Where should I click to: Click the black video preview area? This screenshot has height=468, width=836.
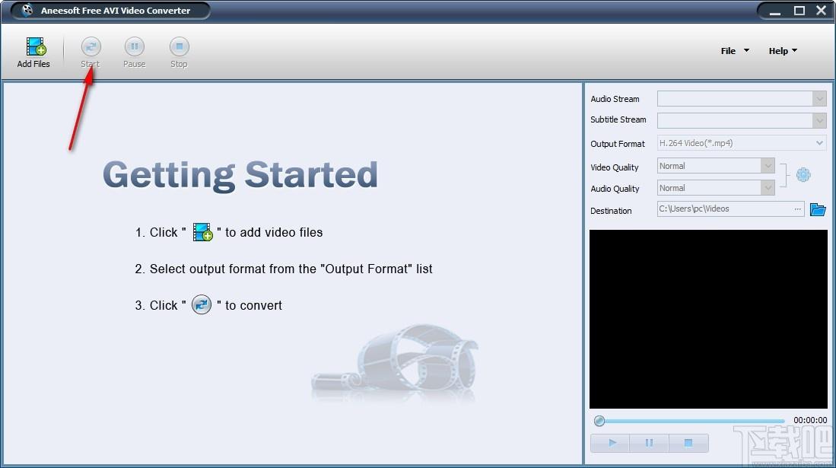click(x=708, y=319)
